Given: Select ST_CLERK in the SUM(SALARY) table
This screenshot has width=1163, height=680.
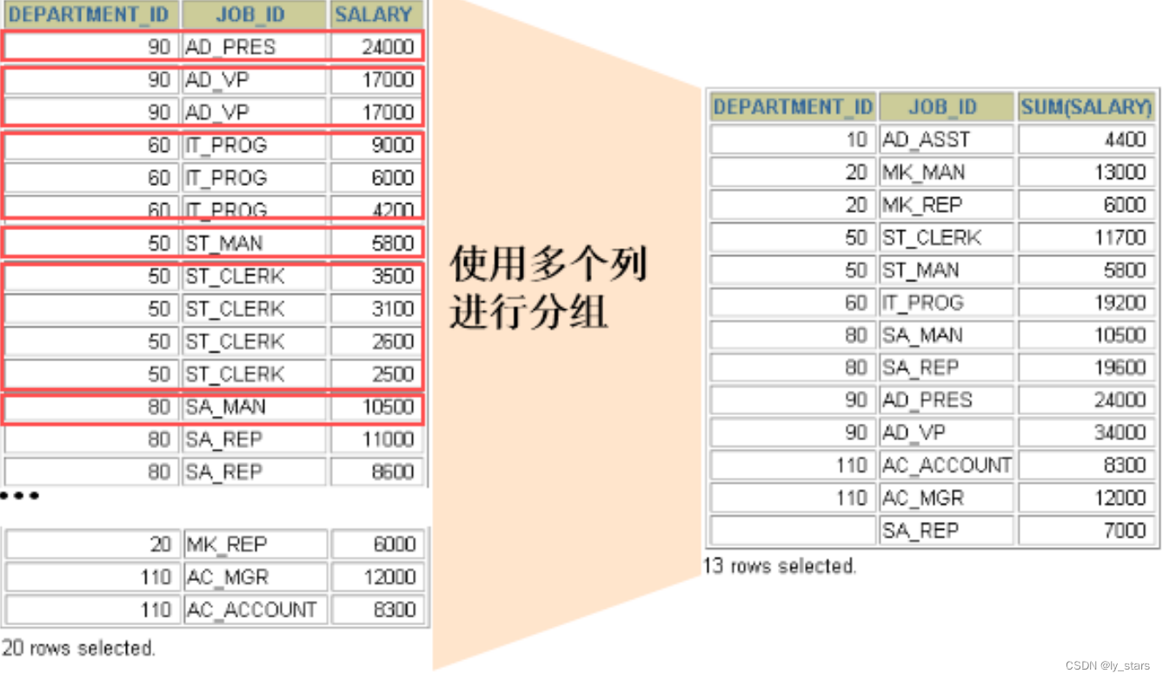Looking at the screenshot, I should tap(946, 237).
